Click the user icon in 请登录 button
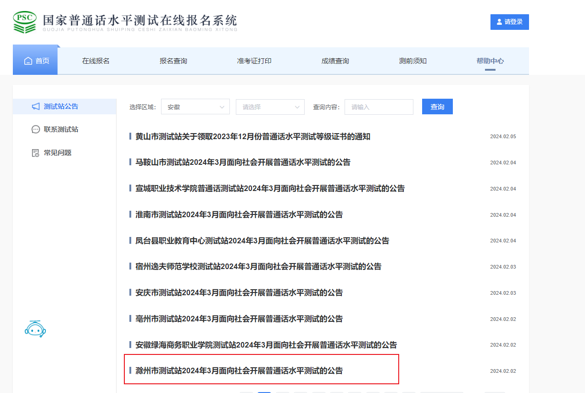 coord(499,22)
